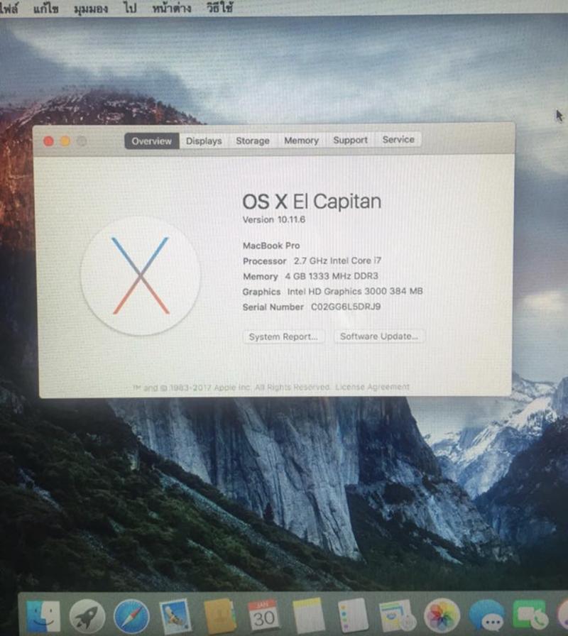
Task: Click Intel HD Graphics 3000 384 MB
Action: (355, 291)
